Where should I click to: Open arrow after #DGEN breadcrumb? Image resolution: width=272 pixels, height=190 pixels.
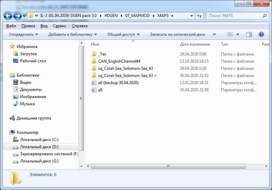[121, 16]
